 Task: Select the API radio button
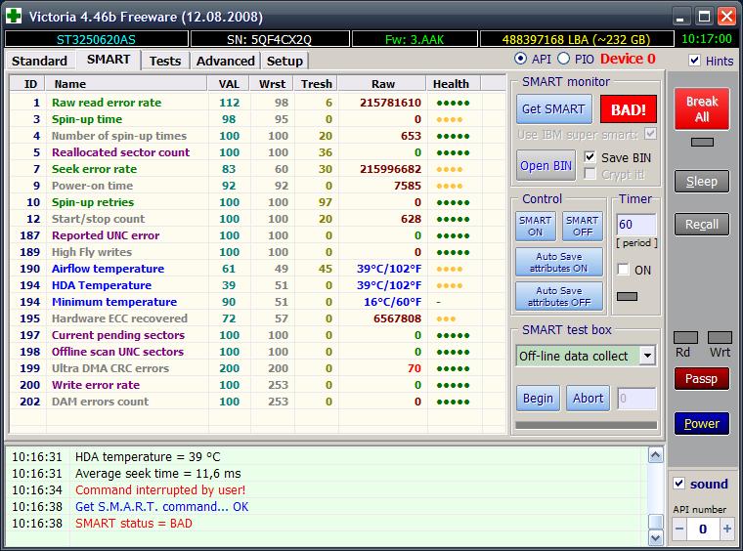[x=520, y=59]
